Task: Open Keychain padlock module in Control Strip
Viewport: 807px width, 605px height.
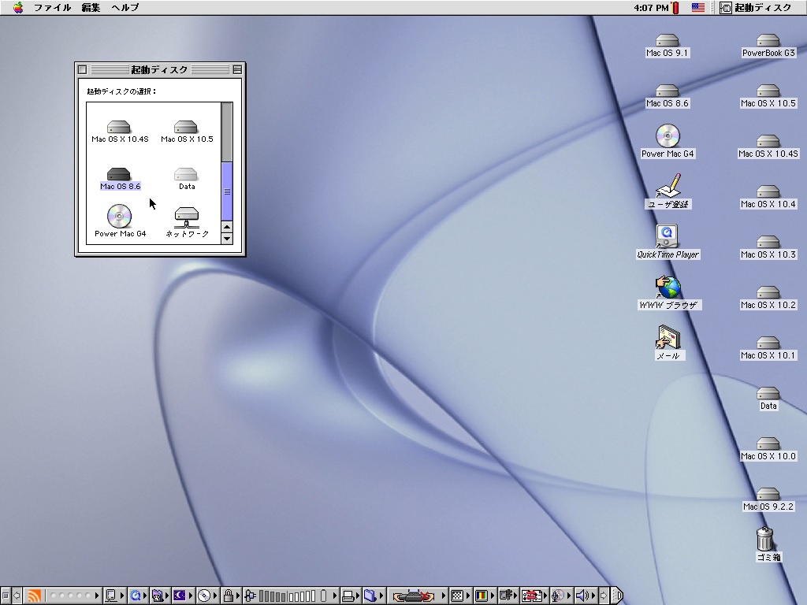Action: click(x=231, y=596)
